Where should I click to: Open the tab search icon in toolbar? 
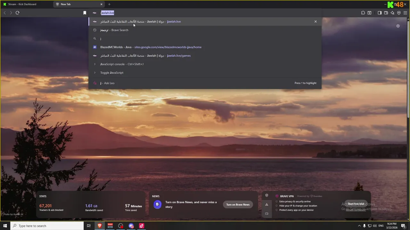[x=369, y=13]
